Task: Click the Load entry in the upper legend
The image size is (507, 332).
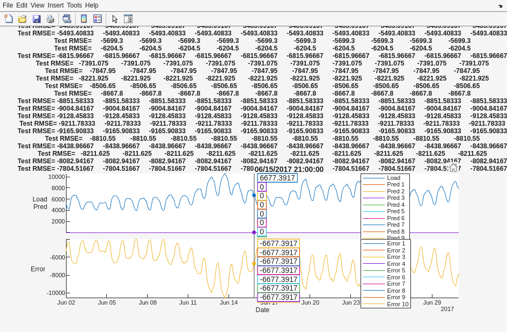Action: (x=393, y=178)
